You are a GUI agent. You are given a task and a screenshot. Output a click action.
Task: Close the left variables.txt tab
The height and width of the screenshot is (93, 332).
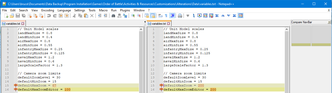[x=23, y=23]
